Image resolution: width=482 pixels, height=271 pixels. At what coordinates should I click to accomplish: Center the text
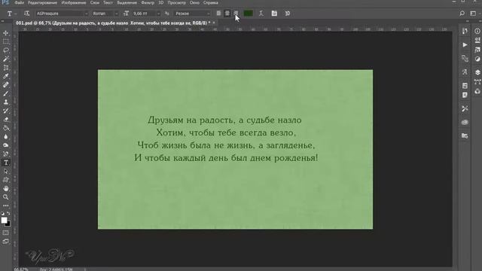click(x=227, y=14)
